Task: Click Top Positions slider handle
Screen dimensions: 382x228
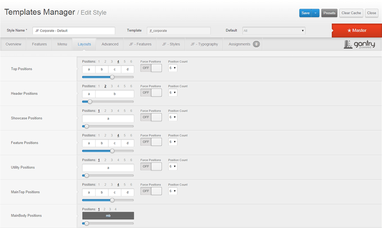Action: (x=112, y=77)
